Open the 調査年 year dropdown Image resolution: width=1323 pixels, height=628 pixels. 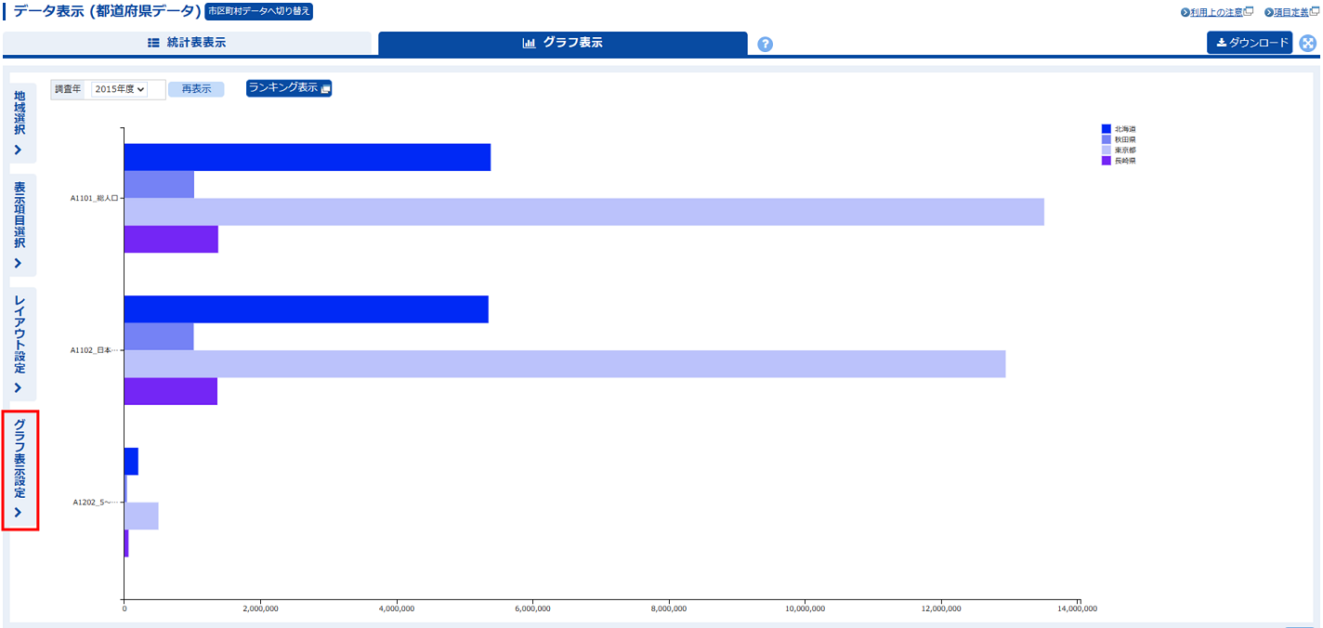click(x=120, y=89)
